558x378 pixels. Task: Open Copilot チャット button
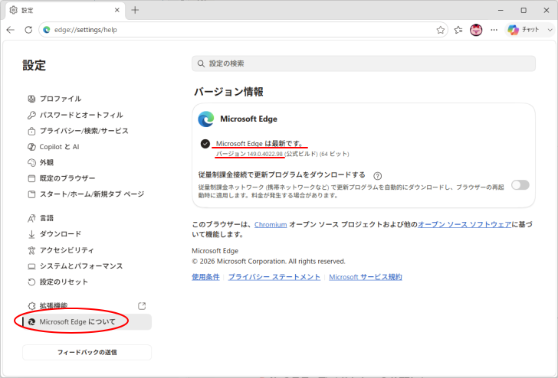tap(524, 30)
